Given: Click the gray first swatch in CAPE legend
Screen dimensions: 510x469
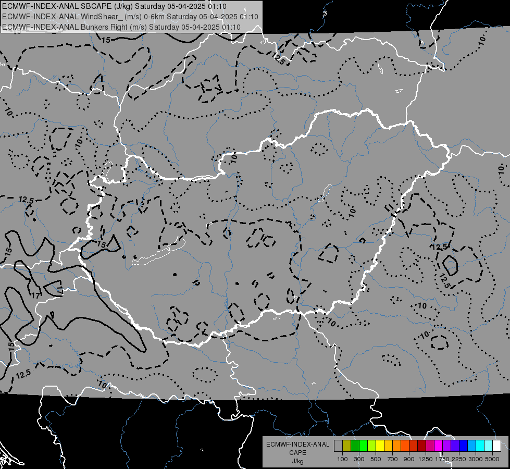Looking at the screenshot, I should click(338, 446).
